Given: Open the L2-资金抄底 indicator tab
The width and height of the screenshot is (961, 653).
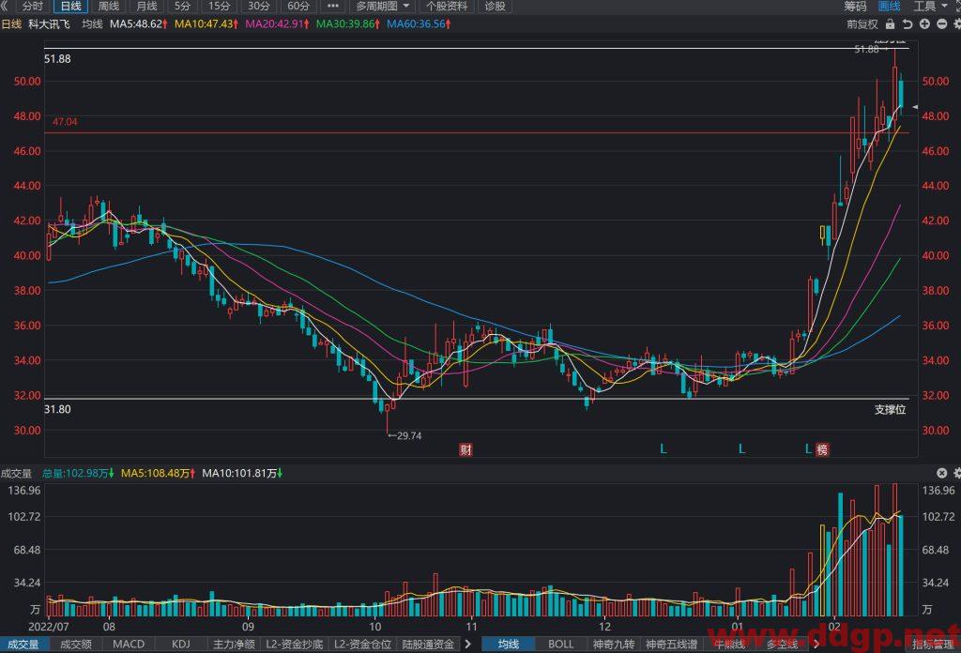Looking at the screenshot, I should pyautogui.click(x=294, y=644).
